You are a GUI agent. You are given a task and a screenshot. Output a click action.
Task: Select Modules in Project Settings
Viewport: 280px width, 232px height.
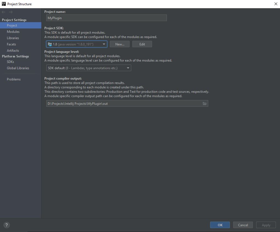[x=13, y=32]
